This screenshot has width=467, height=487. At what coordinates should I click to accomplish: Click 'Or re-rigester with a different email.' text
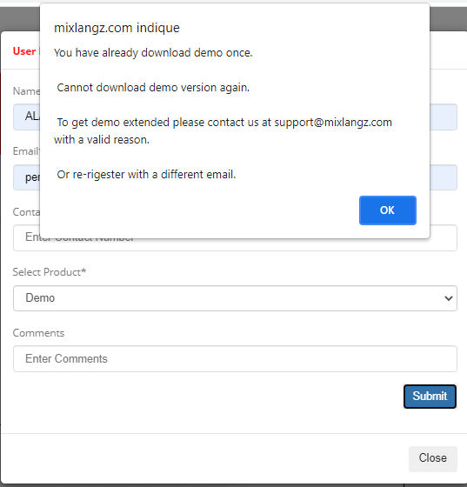[x=146, y=175]
